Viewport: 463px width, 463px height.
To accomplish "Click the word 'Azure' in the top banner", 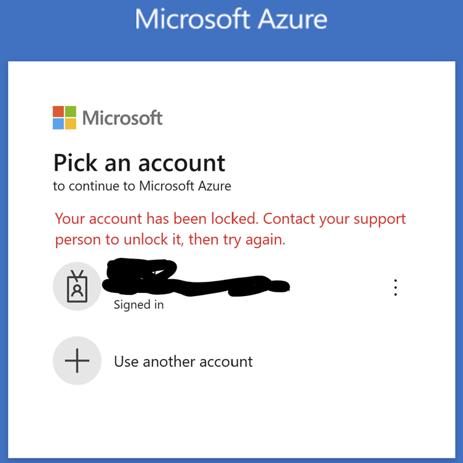I will tap(292, 19).
